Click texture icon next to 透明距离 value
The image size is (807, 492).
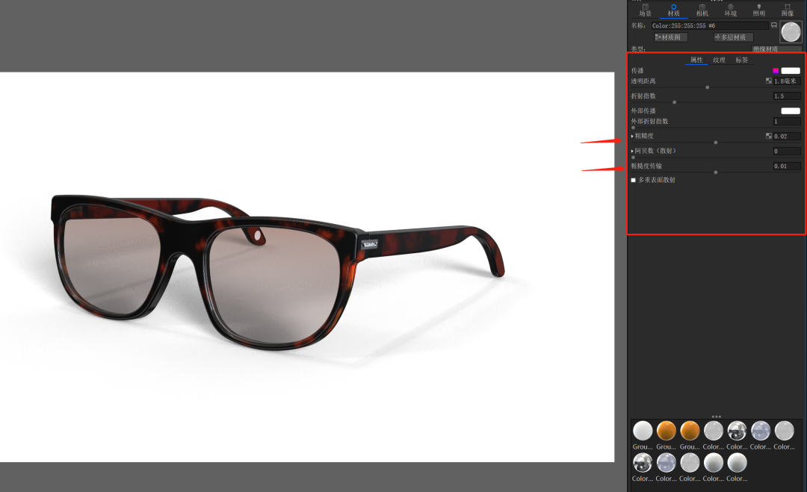pyautogui.click(x=768, y=81)
